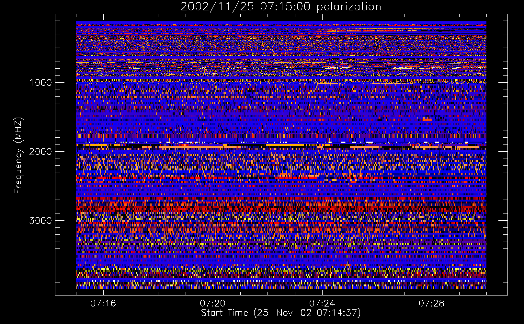Click the 07:24 time tick label

point(322,304)
